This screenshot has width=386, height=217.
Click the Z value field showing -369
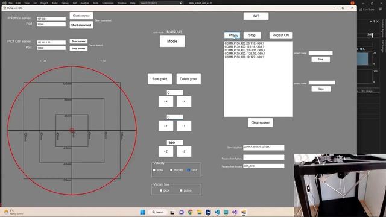click(175, 143)
